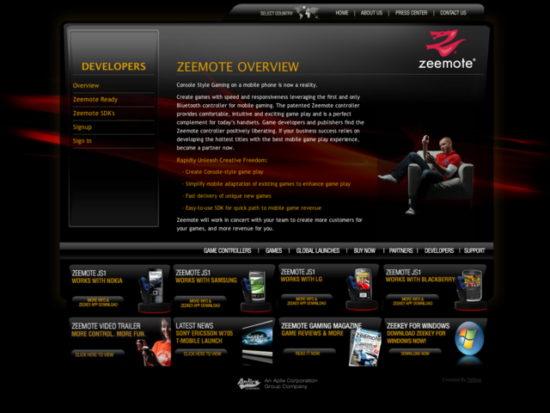Click the gaming magazine cover image
The width and height of the screenshot is (550, 413).
point(364,347)
